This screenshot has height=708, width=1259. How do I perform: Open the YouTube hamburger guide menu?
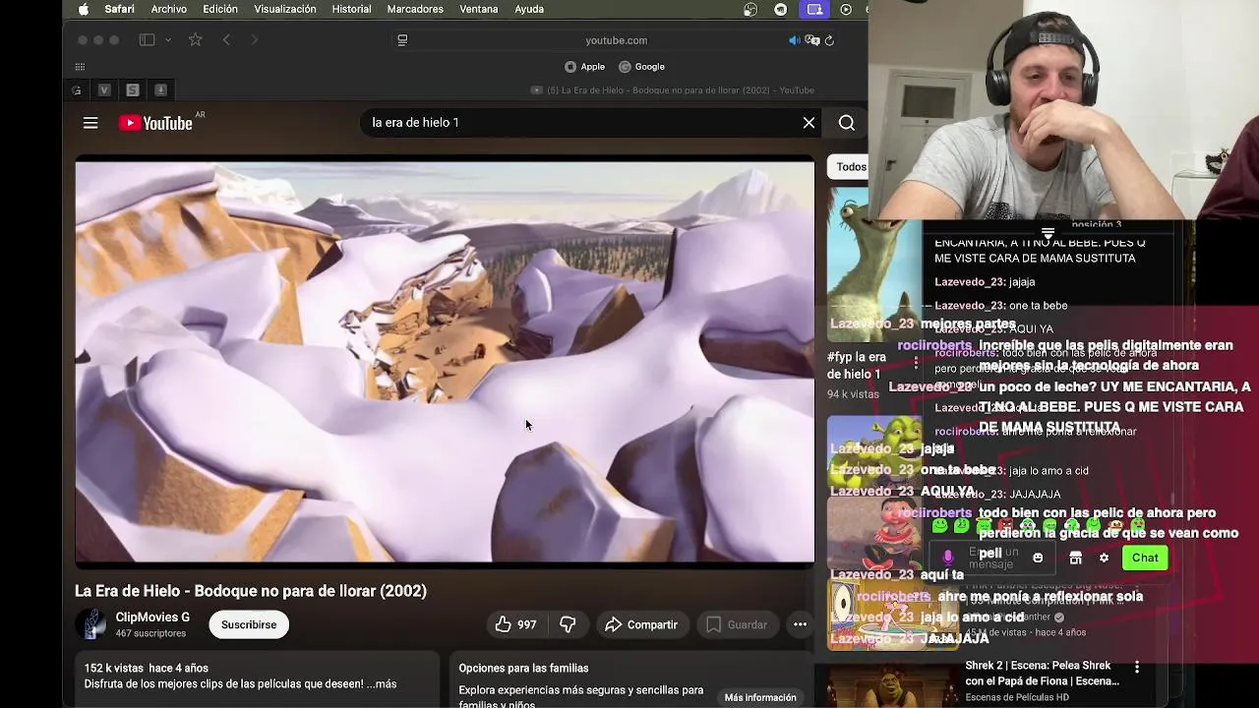(x=90, y=123)
